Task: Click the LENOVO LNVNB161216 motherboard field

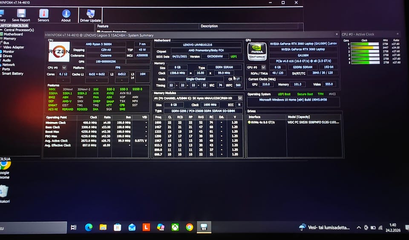Action: pos(197,45)
